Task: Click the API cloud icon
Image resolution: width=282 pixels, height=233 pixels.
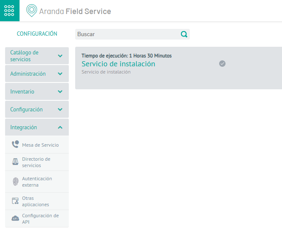Action: coord(15,218)
